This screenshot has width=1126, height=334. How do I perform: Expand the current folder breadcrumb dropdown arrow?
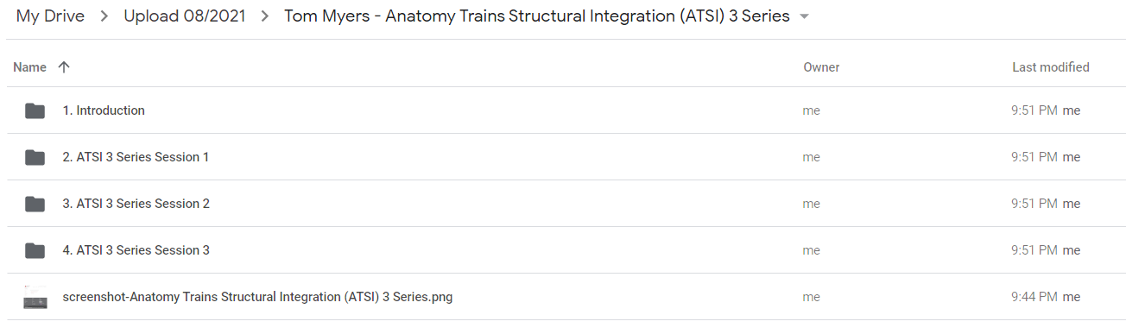point(805,17)
